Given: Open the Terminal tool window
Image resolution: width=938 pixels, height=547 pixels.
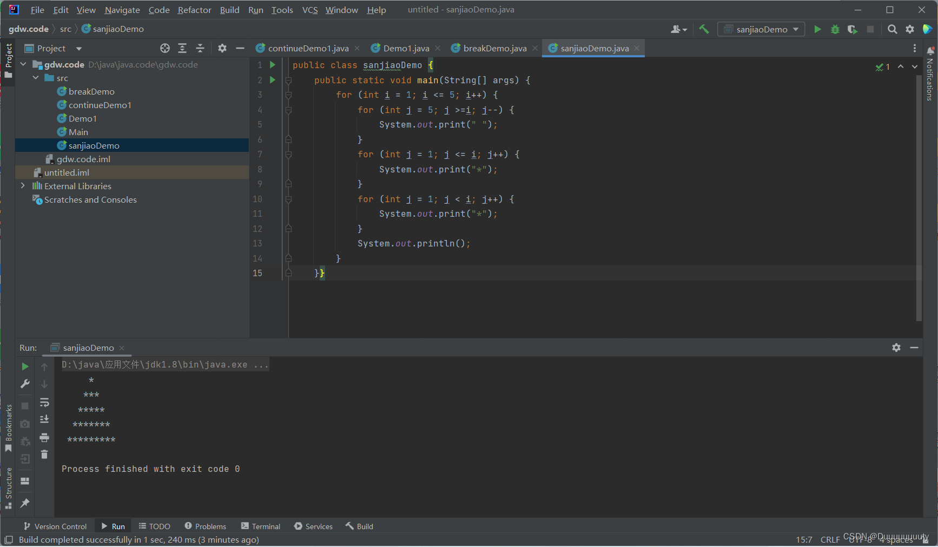Looking at the screenshot, I should 261,526.
